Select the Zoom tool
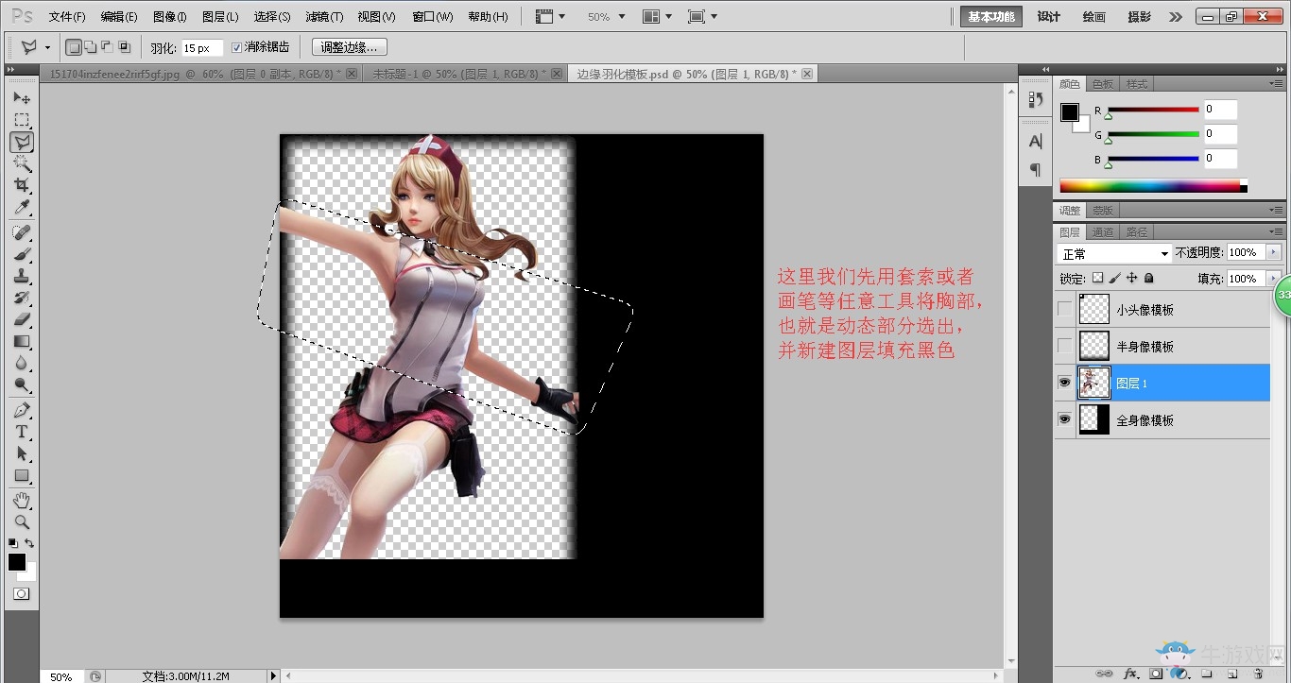This screenshot has height=683, width=1291. [22, 521]
